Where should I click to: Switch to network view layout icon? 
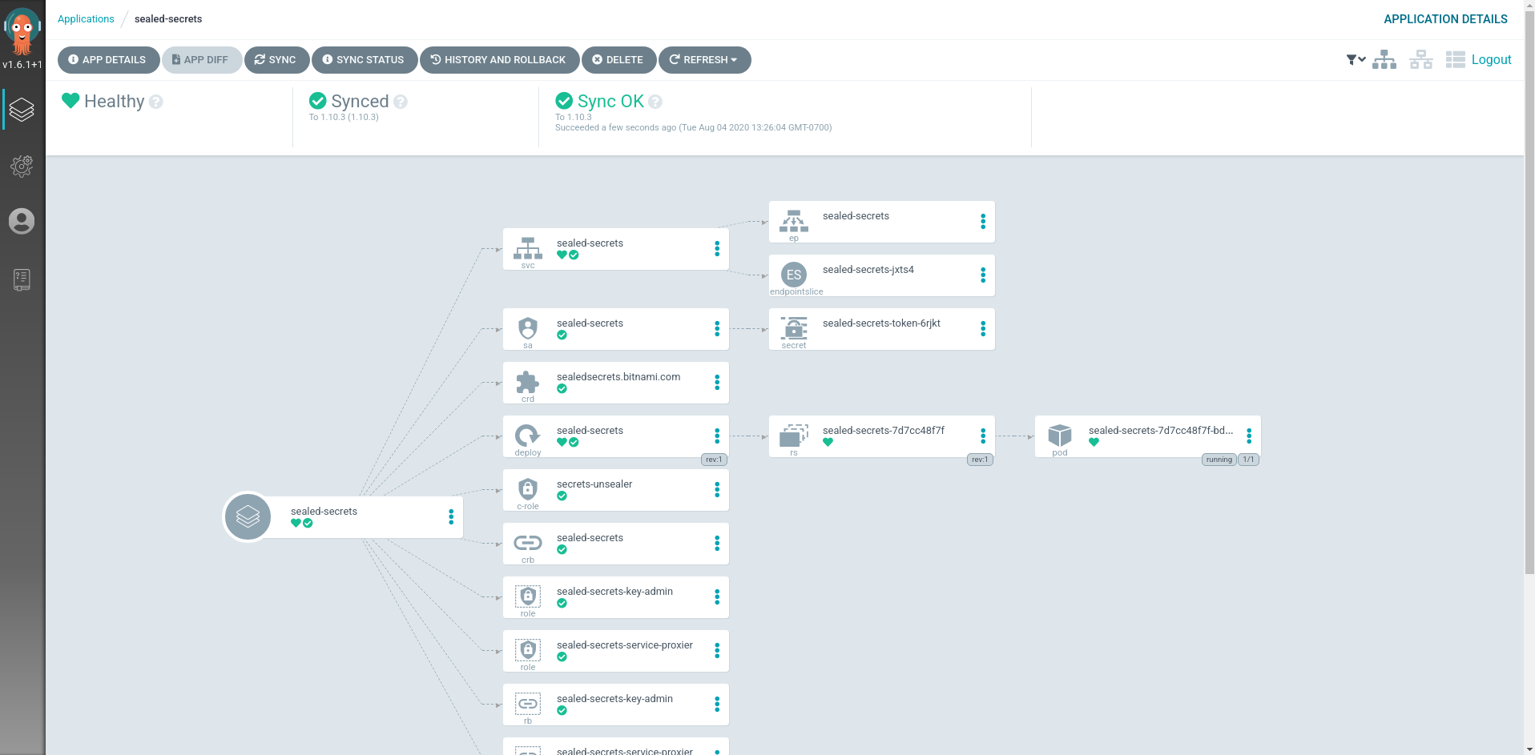click(1420, 60)
